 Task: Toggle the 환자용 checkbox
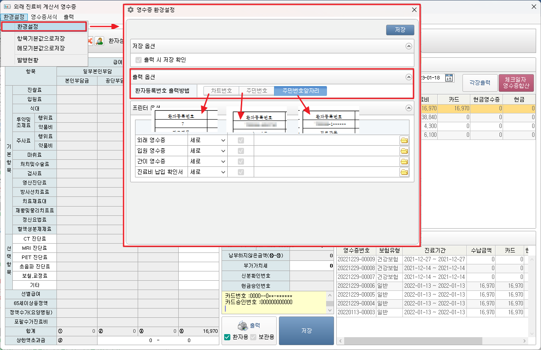227,337
